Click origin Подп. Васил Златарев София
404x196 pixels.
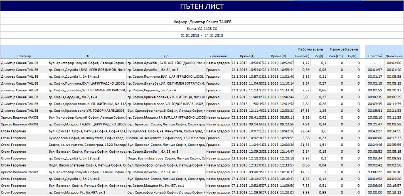pos(88,165)
